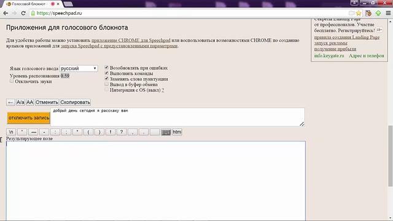
Task: Click the preview text field with добрый день
Action: pyautogui.click(x=177, y=117)
